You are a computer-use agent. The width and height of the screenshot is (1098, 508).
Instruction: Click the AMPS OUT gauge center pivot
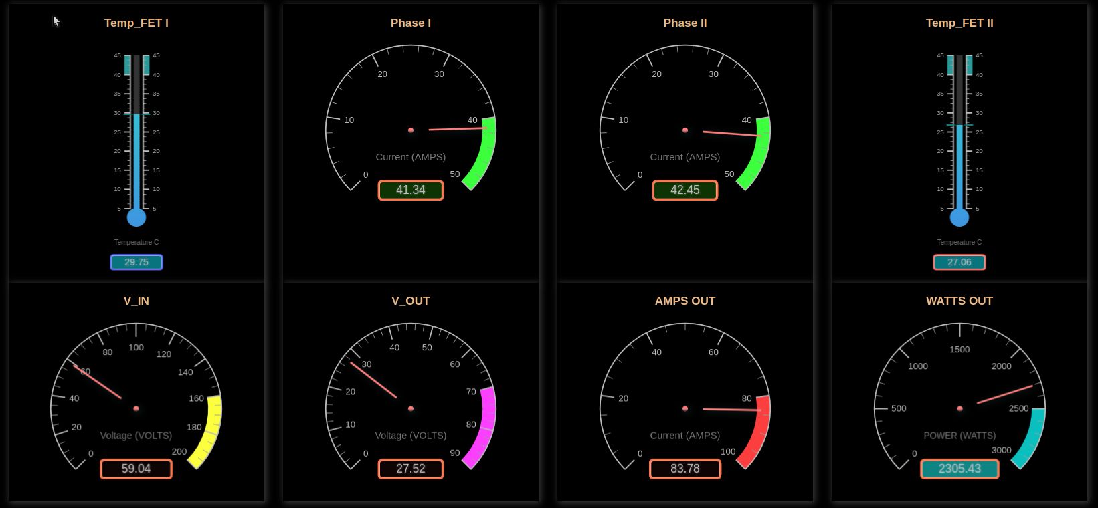point(685,408)
